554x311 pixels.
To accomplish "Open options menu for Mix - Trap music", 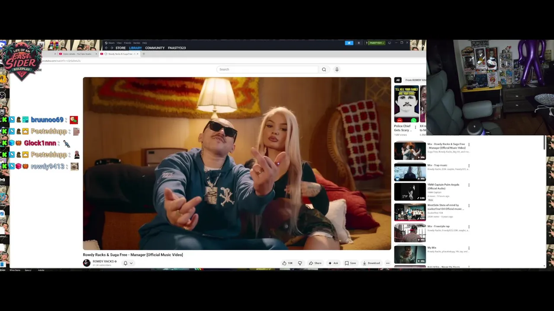I will (x=469, y=166).
